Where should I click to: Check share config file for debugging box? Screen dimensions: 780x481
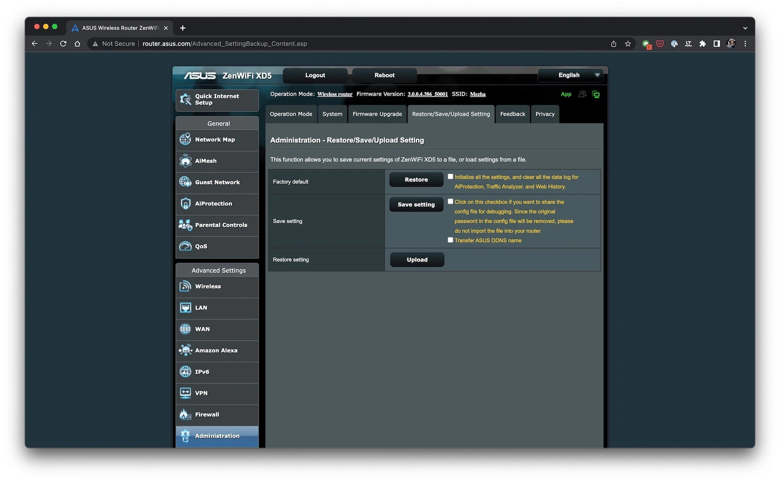click(x=450, y=201)
